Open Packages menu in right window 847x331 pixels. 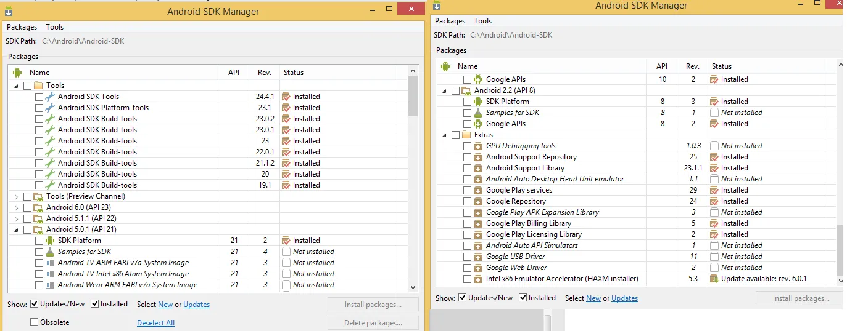[x=450, y=21]
